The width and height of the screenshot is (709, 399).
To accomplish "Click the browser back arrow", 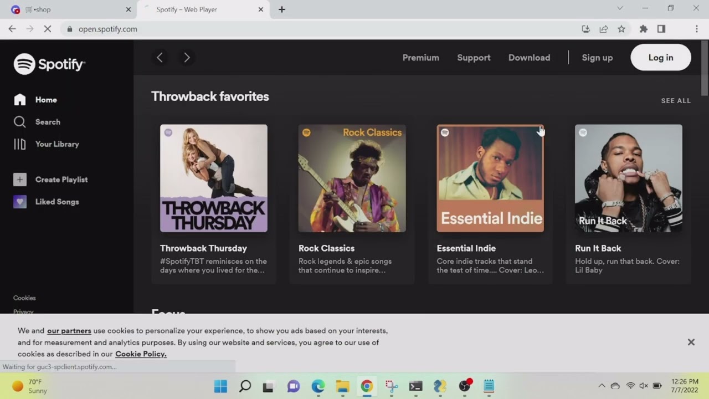I will click(x=12, y=29).
